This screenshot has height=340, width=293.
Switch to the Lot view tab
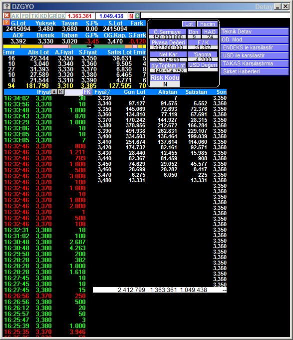pyautogui.click(x=189, y=24)
